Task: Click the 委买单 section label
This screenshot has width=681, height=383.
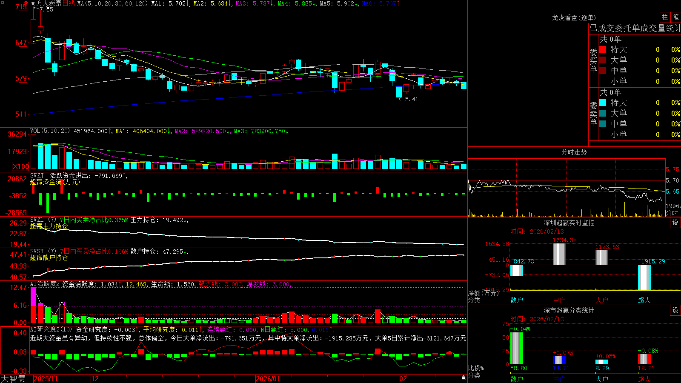Action: [x=593, y=60]
